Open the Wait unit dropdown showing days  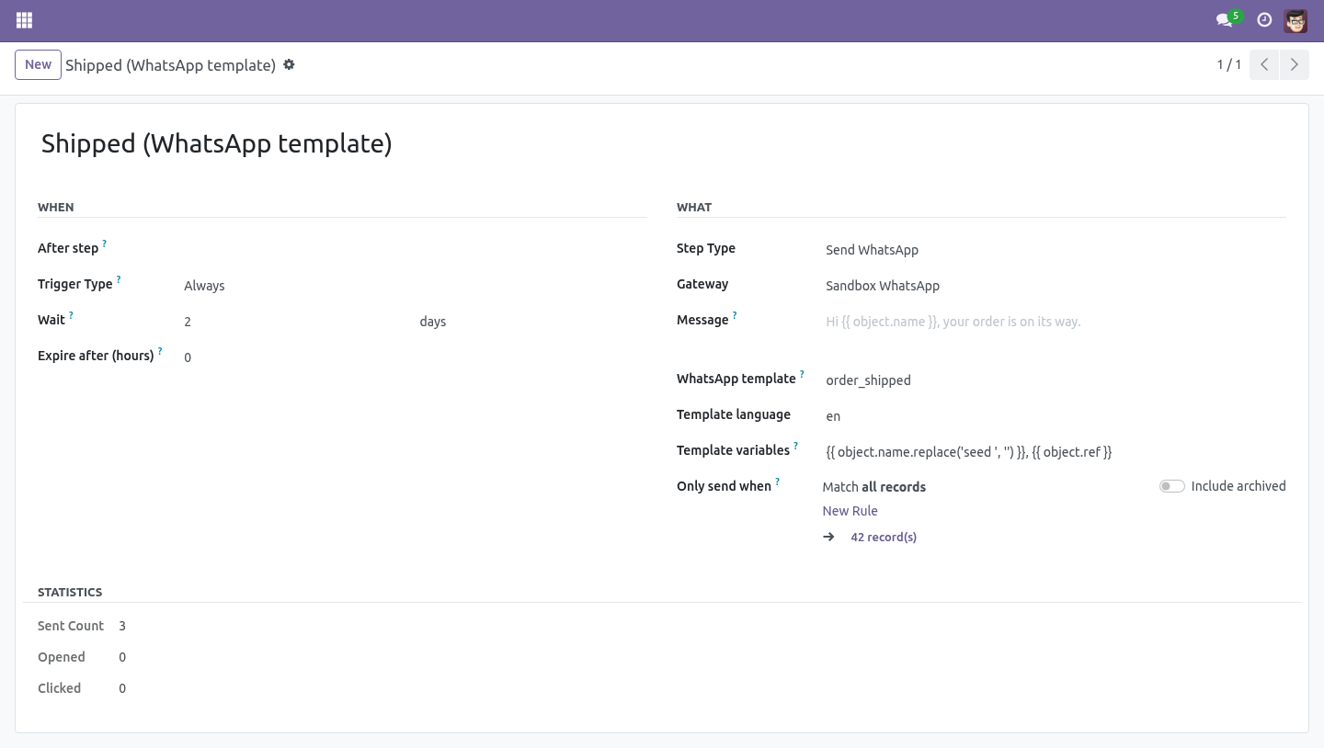click(533, 322)
